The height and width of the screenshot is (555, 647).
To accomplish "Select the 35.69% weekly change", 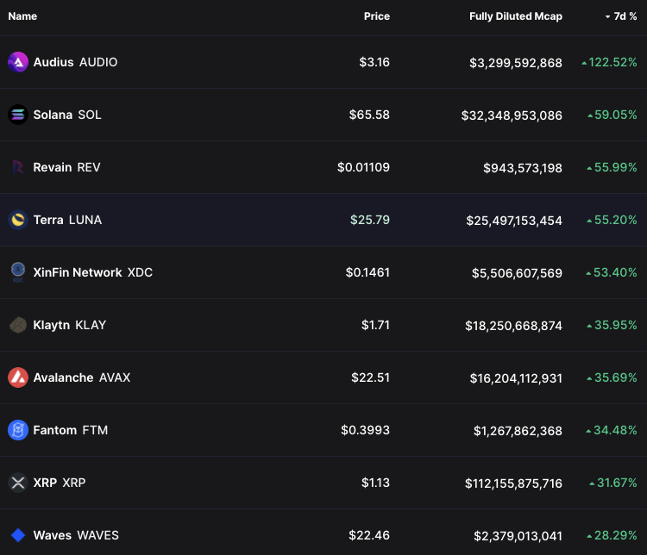I will point(612,377).
